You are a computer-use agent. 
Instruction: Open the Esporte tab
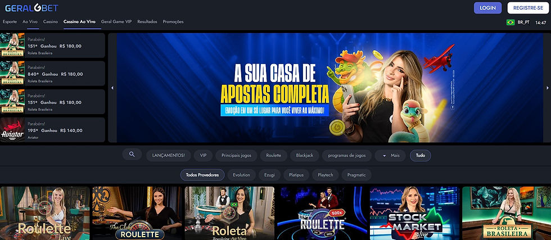point(10,21)
